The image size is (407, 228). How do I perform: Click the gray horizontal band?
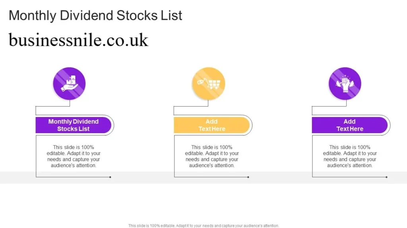tap(203, 178)
